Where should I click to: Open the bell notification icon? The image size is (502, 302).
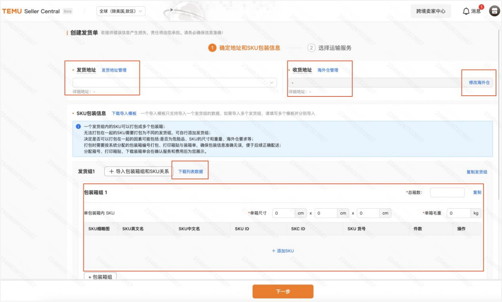pos(466,11)
